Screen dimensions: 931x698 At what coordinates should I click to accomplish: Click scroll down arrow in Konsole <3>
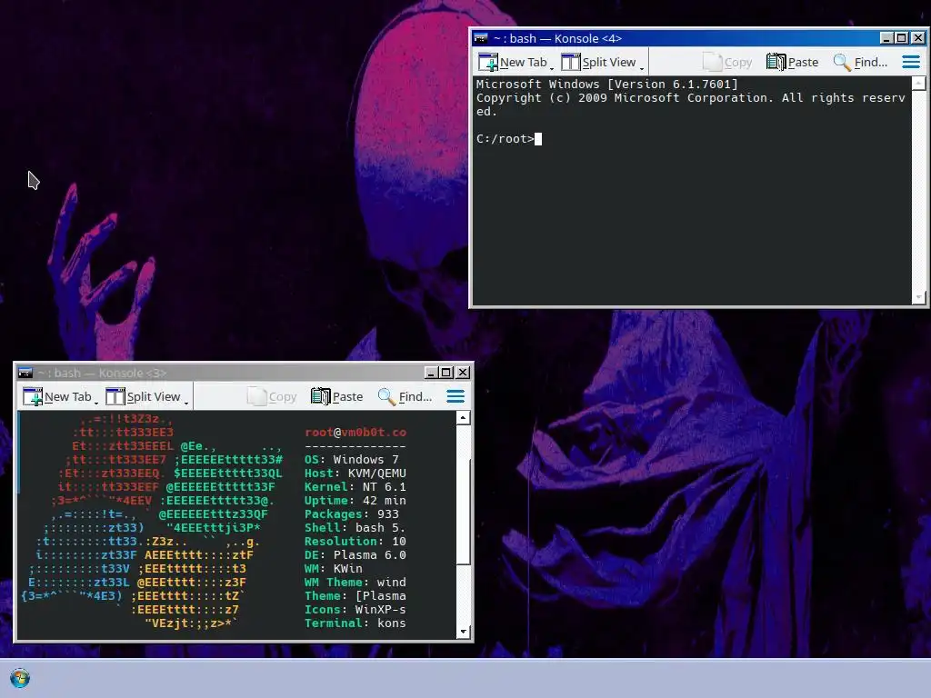[463, 632]
